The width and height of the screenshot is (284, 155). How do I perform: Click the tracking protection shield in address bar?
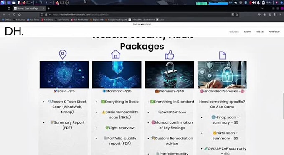coord(42,15)
